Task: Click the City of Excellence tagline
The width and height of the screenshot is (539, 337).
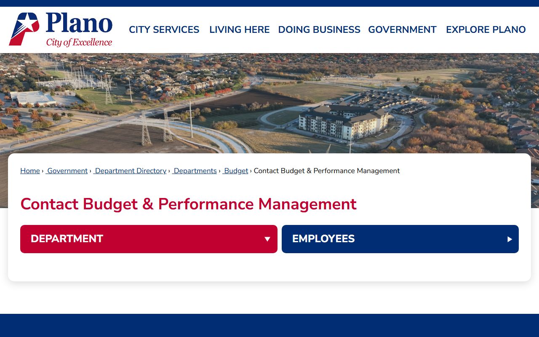Action: pyautogui.click(x=79, y=43)
